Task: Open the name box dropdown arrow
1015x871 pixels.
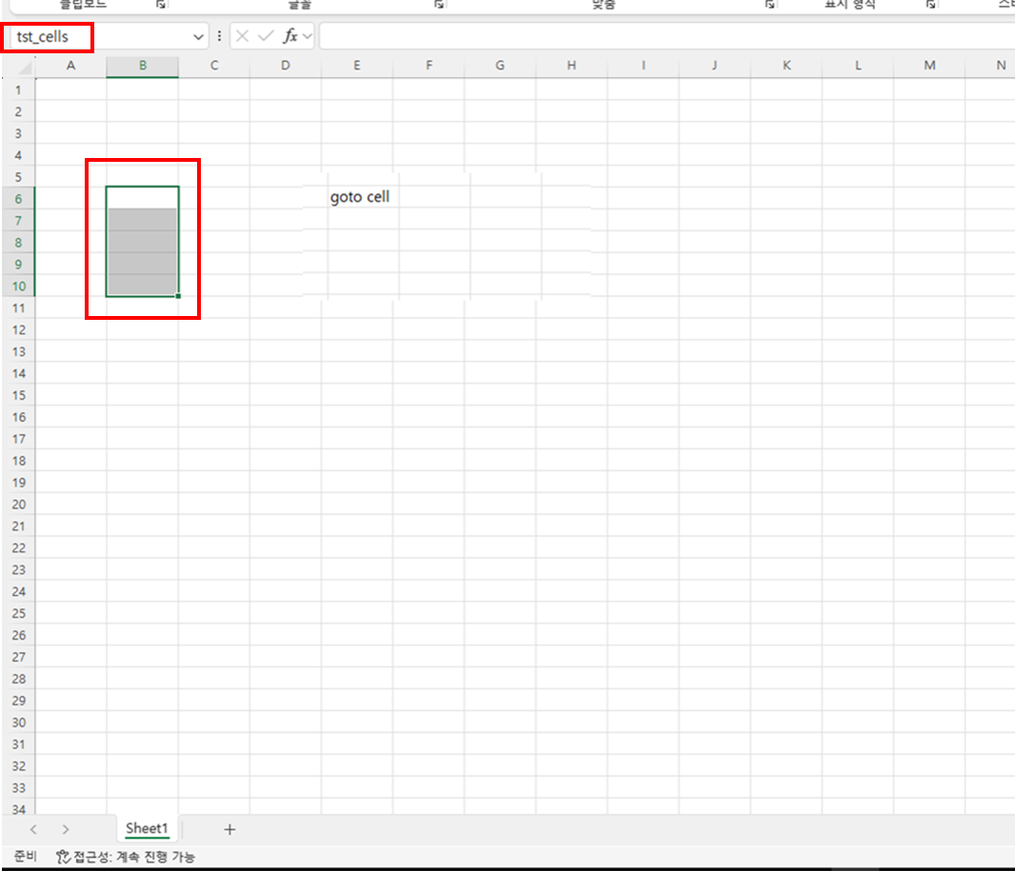Action: coord(198,37)
